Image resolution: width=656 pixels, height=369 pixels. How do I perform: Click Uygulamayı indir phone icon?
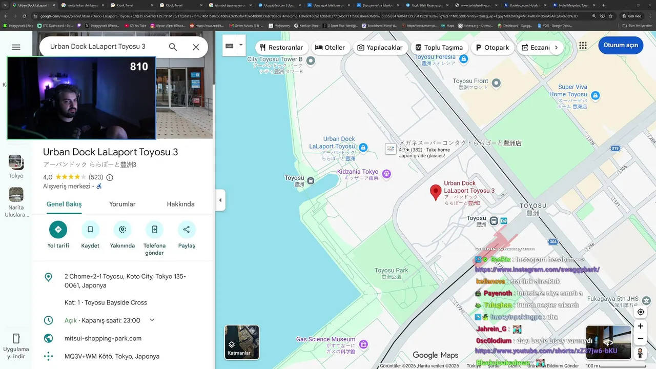click(x=16, y=339)
